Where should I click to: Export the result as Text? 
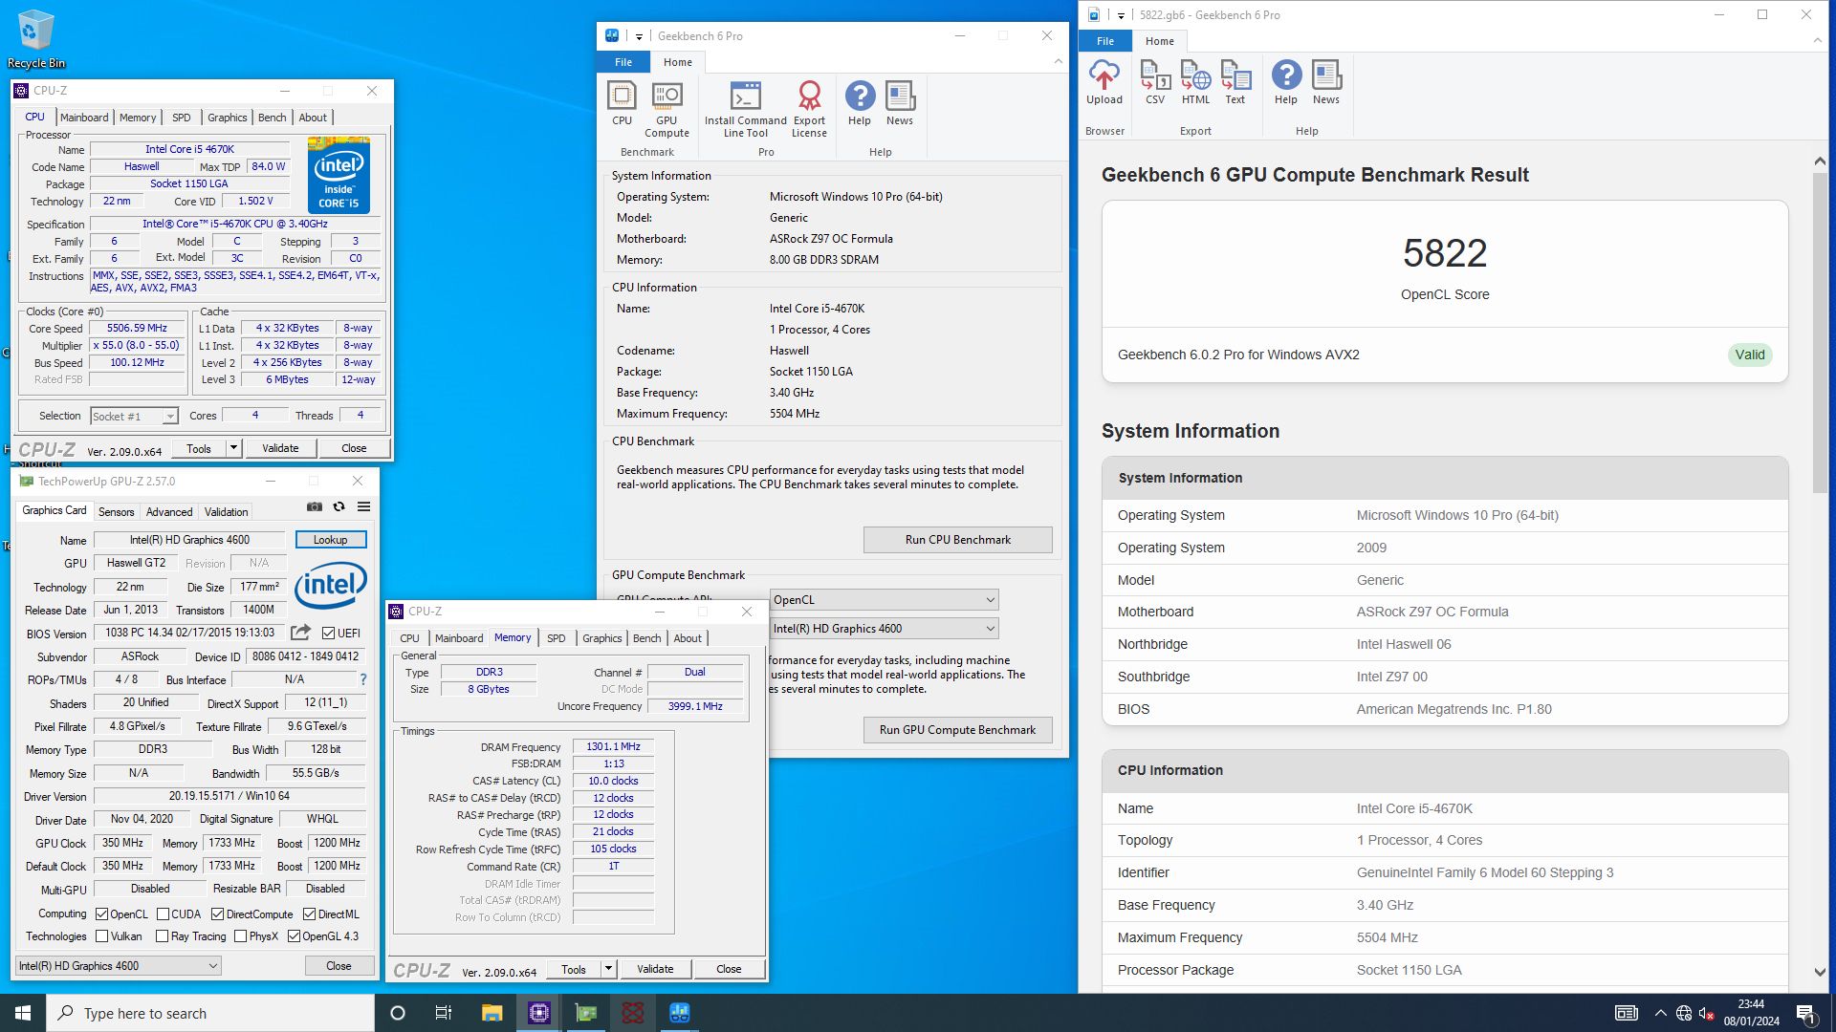pyautogui.click(x=1235, y=82)
